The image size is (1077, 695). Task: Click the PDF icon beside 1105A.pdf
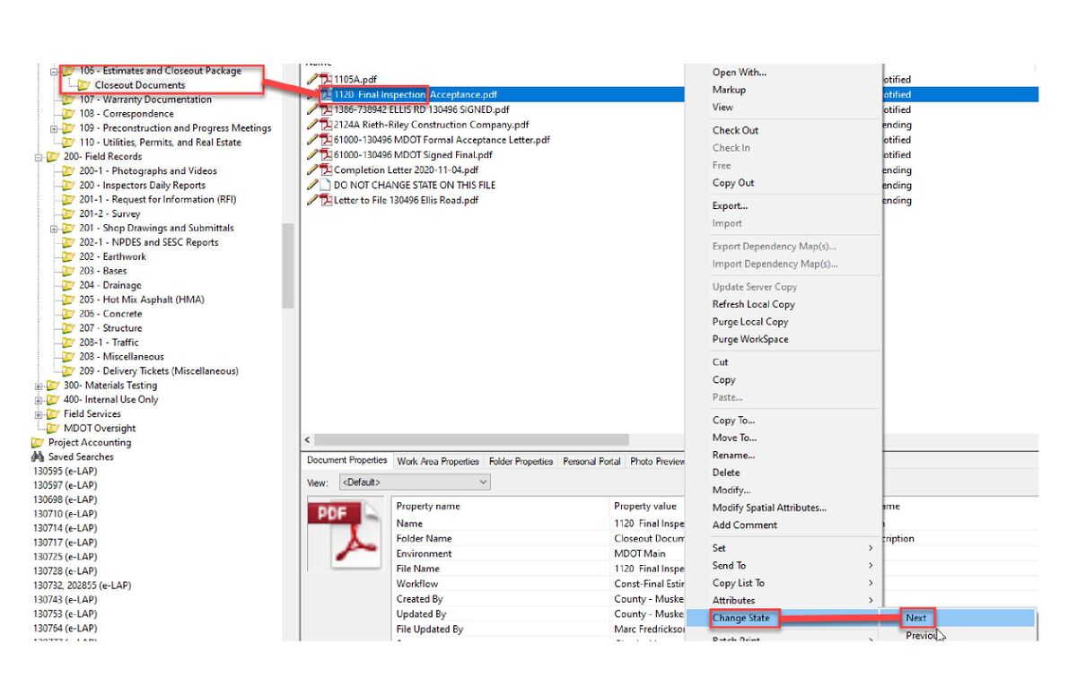[x=326, y=80]
